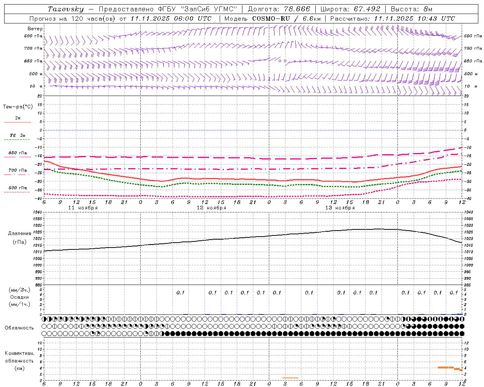Select the Осадки precipitation label

coord(20,297)
